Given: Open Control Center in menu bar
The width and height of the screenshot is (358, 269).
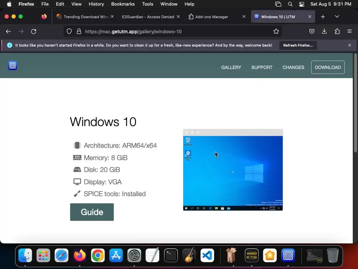Looking at the screenshot, I should [302, 4].
